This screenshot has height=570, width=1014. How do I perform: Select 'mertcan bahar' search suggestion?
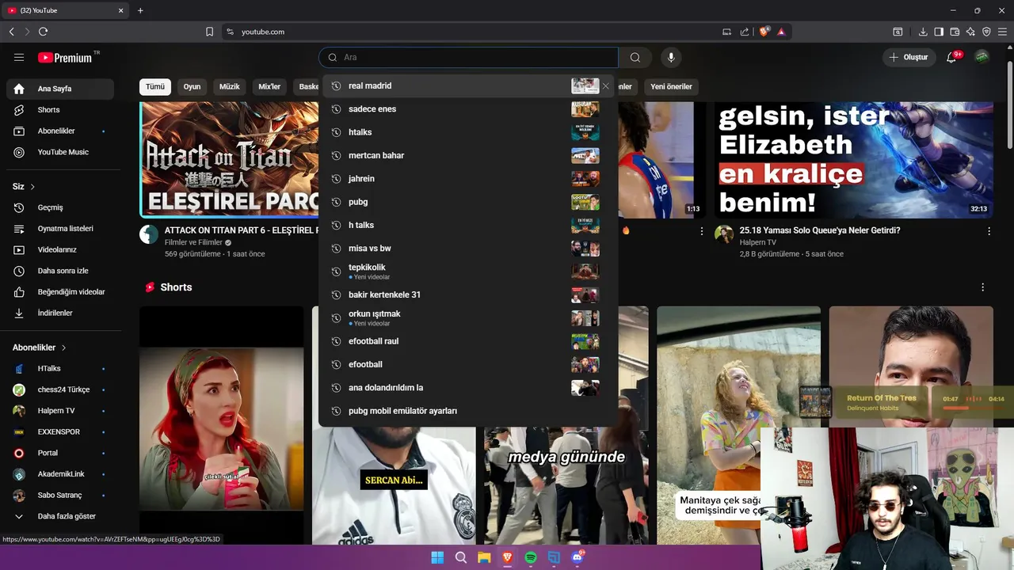pyautogui.click(x=468, y=155)
